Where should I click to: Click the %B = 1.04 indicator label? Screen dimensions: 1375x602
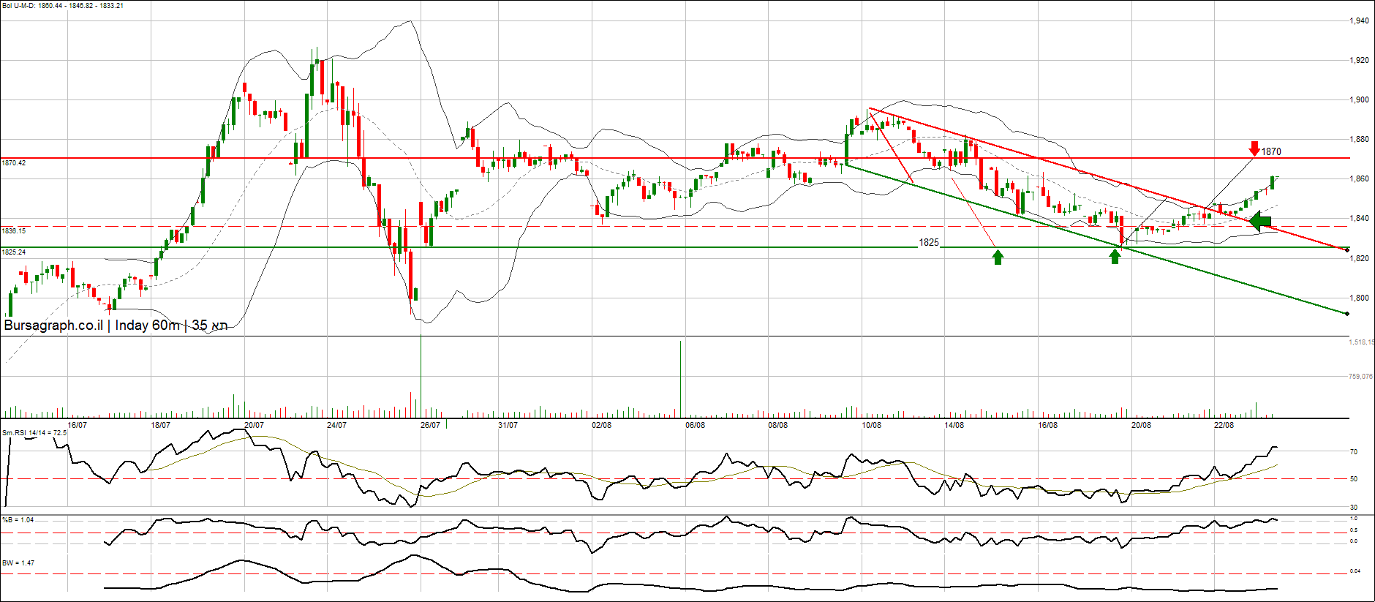[x=18, y=520]
